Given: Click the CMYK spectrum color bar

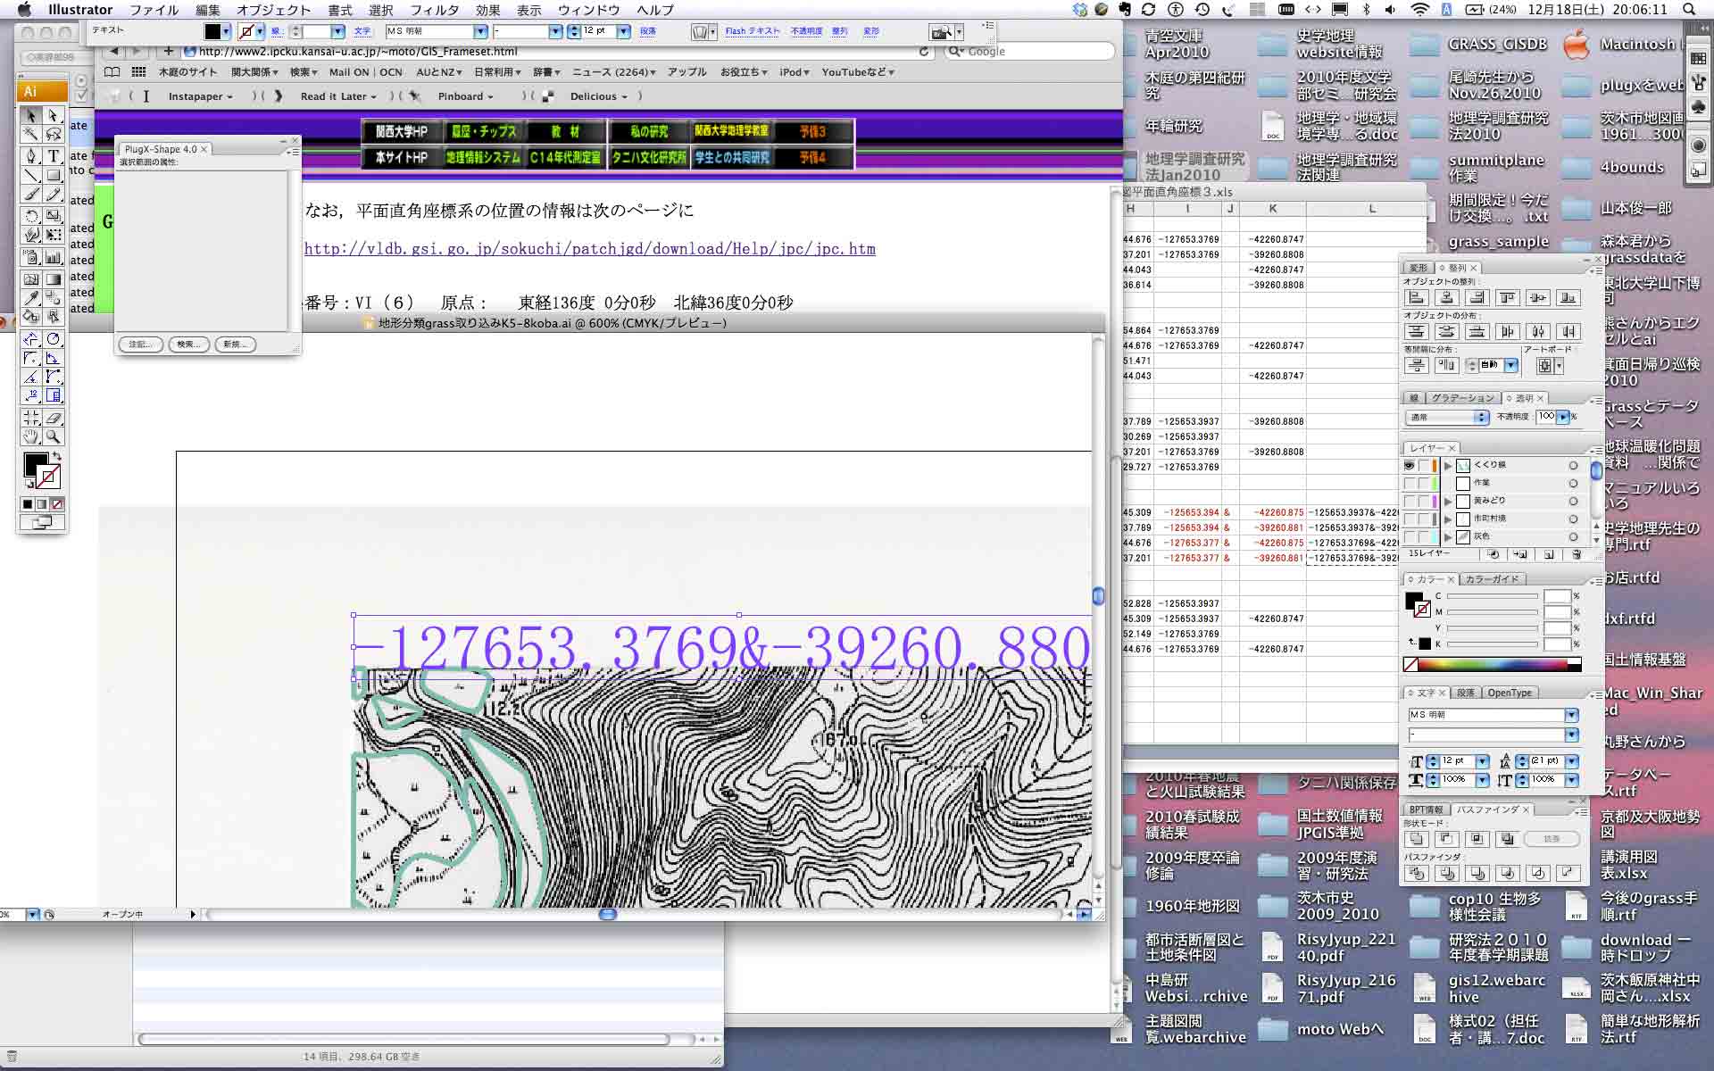Looking at the screenshot, I should [1491, 664].
